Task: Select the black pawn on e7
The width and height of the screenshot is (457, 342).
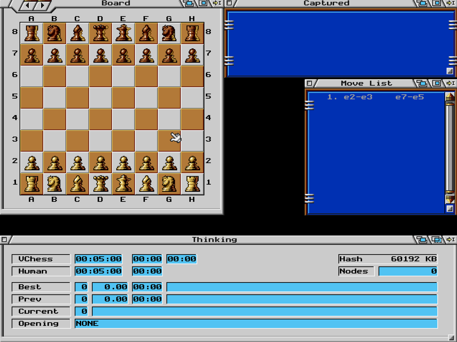Action: [123, 55]
